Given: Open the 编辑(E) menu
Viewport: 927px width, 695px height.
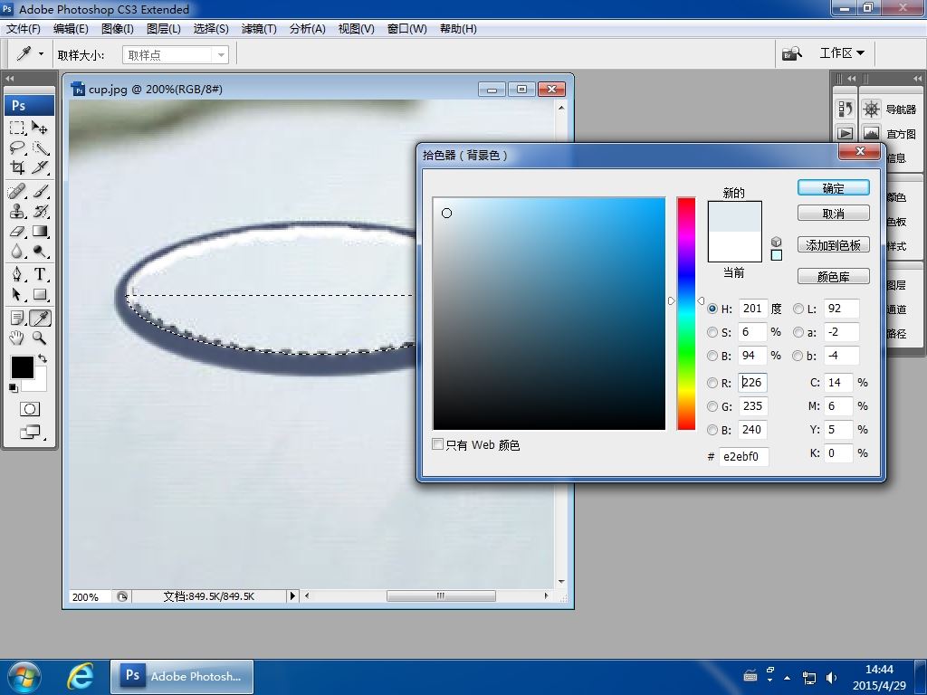Looking at the screenshot, I should (x=71, y=29).
